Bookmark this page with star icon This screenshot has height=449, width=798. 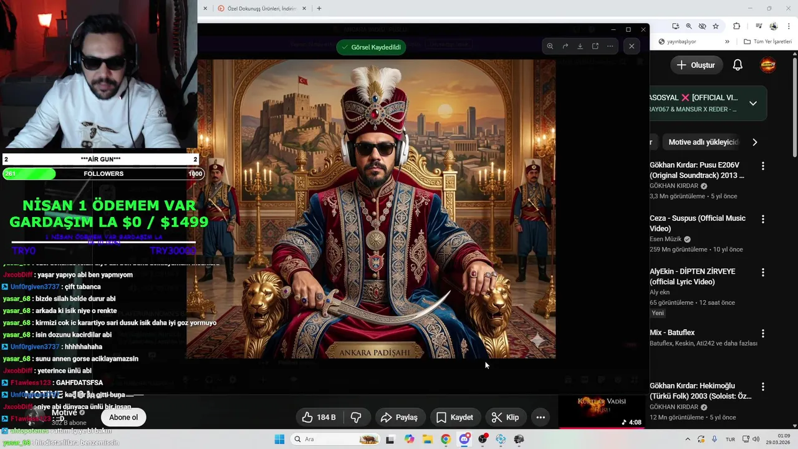716,26
